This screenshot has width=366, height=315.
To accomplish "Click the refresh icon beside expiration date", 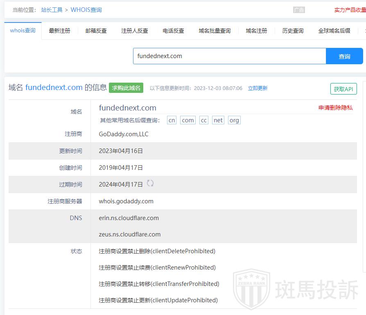I will click(150, 184).
